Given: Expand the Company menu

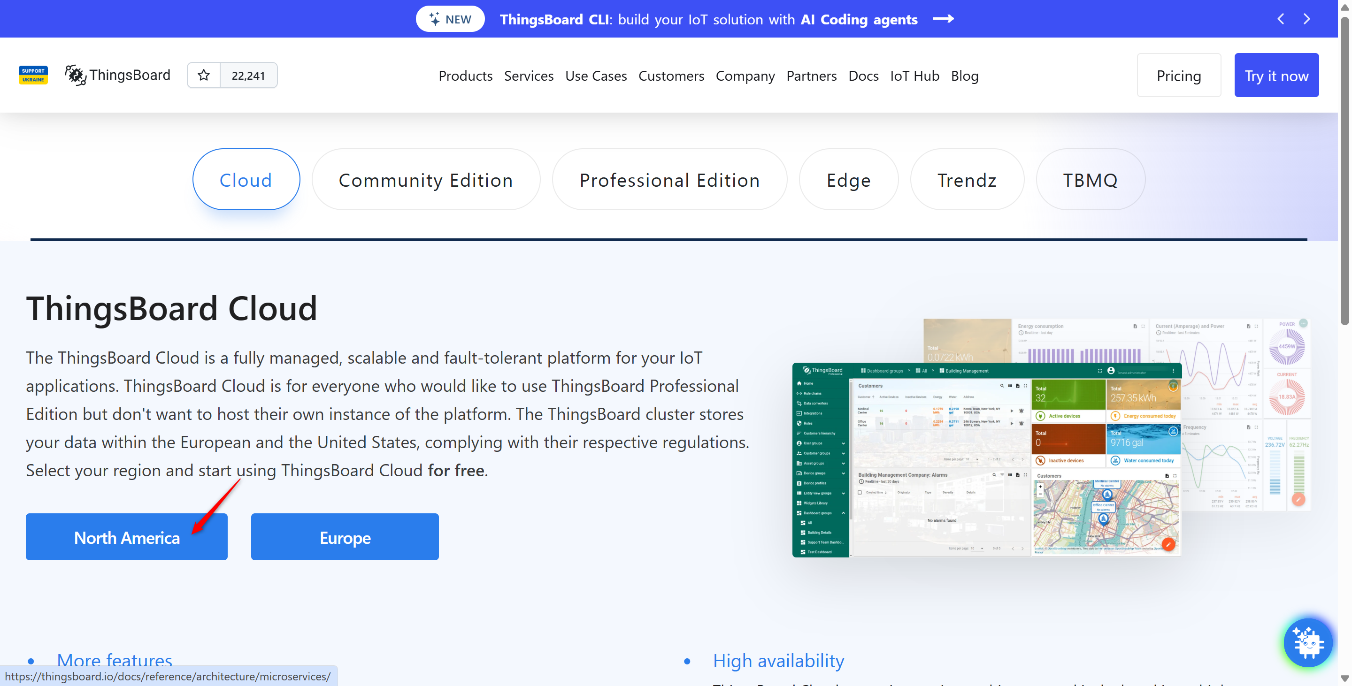Looking at the screenshot, I should point(745,76).
